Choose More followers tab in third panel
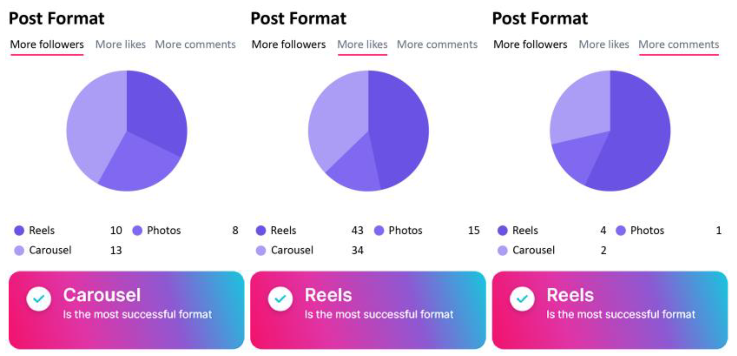 pyautogui.click(x=530, y=44)
